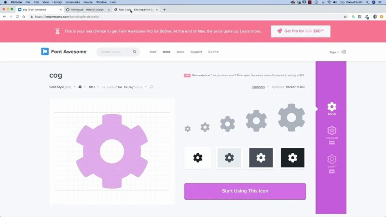The width and height of the screenshot is (386, 217).
Task: Select the dark gray background cog swatch
Action: point(261,158)
